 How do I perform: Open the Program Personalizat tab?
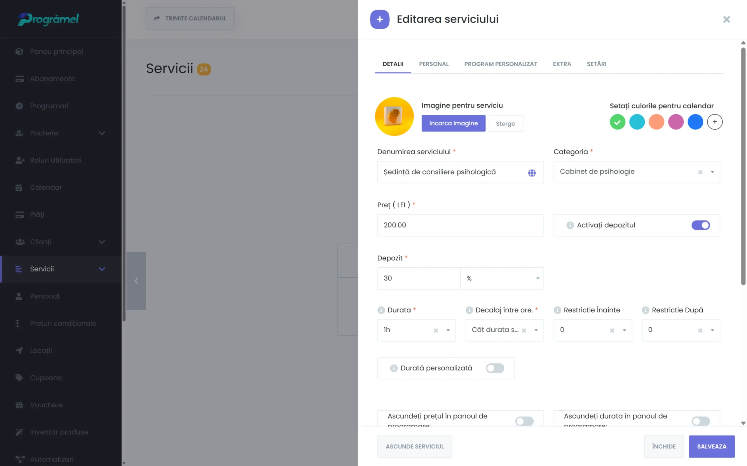pos(500,64)
